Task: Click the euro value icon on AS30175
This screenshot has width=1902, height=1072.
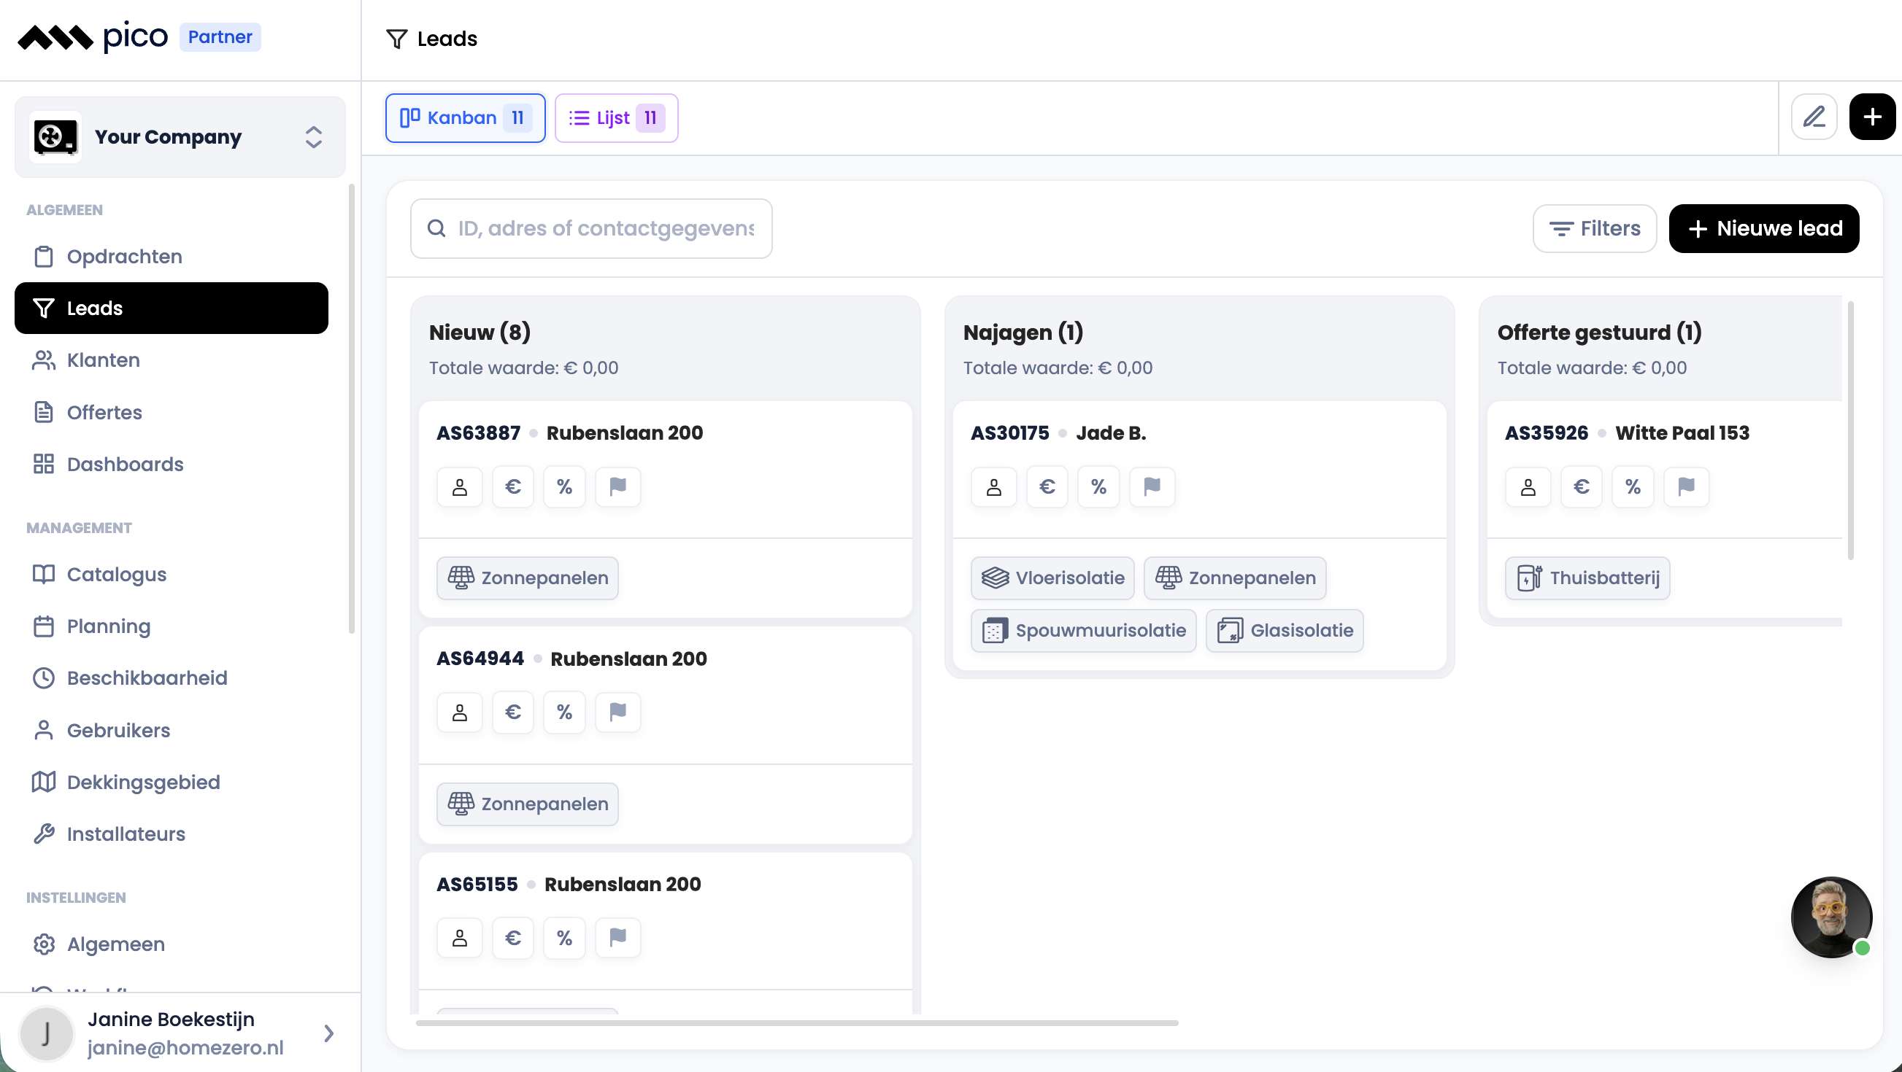Action: (x=1047, y=487)
